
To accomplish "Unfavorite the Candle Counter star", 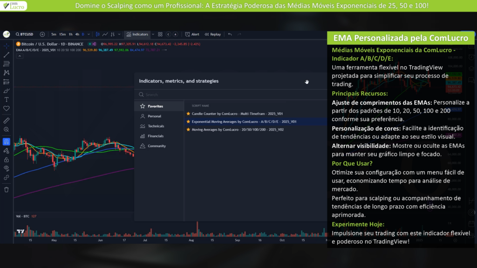I will (x=188, y=114).
